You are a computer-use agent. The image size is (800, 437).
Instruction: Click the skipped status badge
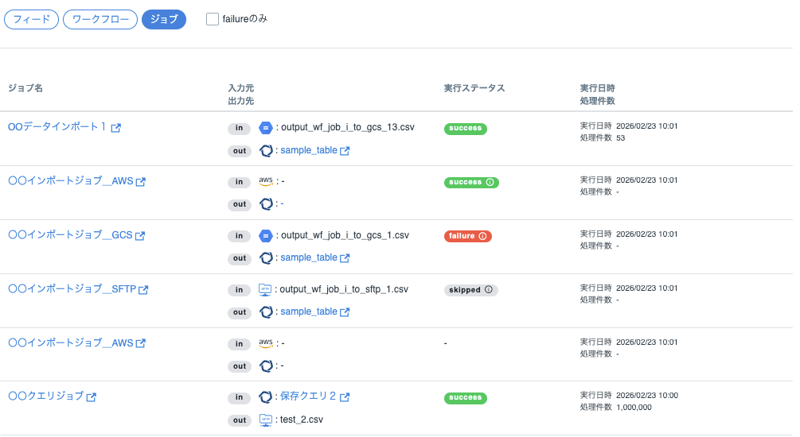pos(471,290)
